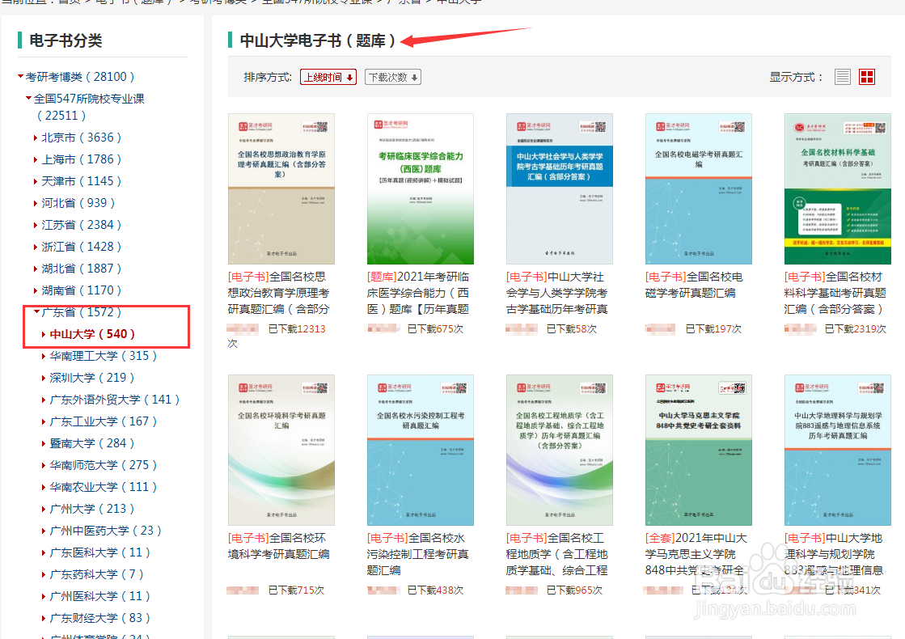Switch to grid display mode icon
The image size is (905, 639).
pyautogui.click(x=867, y=77)
